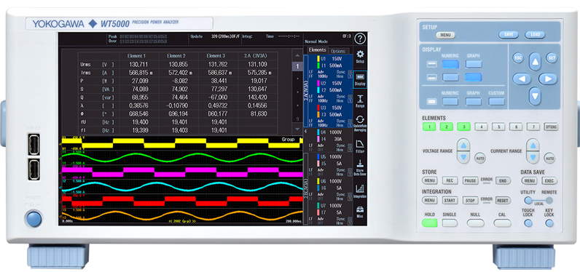Increase voltage range with up arrow

click(x=463, y=145)
